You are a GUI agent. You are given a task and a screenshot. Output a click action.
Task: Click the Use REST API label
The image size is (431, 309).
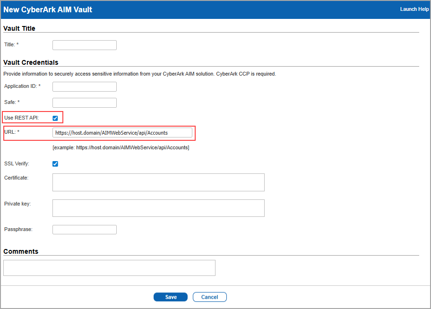point(21,118)
